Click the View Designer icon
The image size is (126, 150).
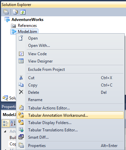(21, 61)
